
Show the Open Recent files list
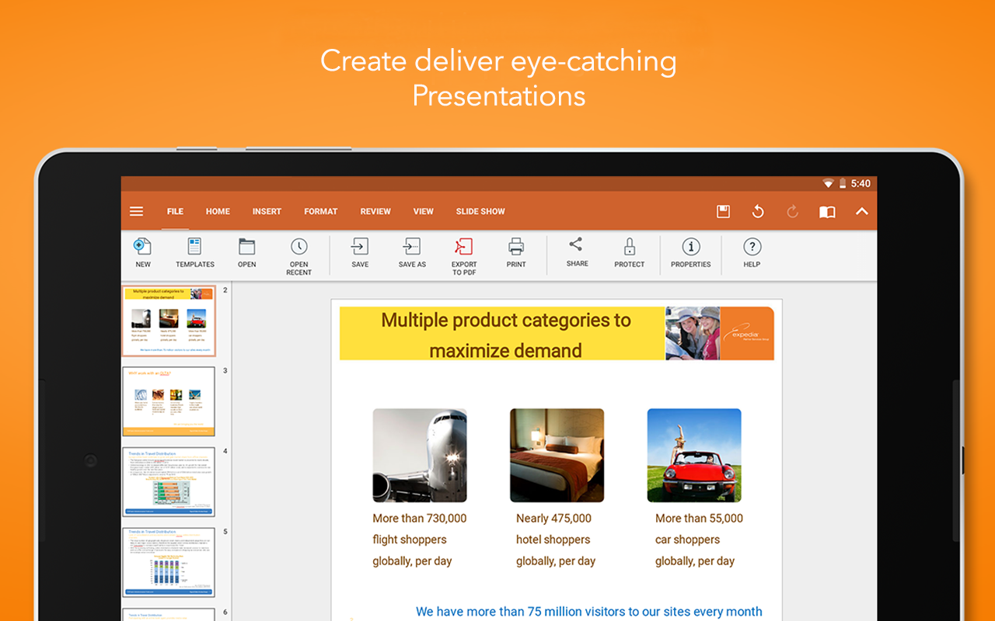pos(299,256)
